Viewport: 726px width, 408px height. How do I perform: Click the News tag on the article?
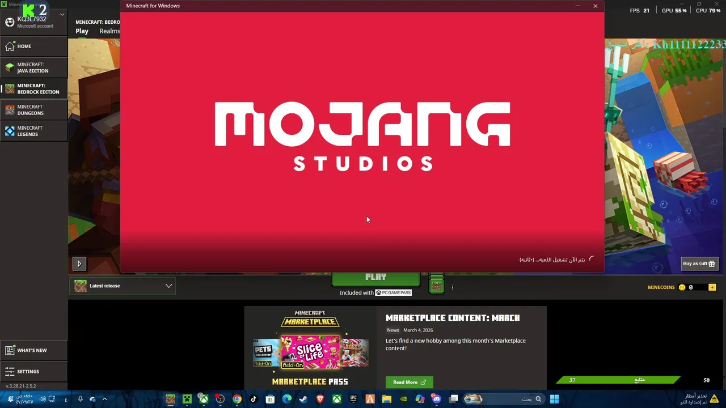[393, 330]
